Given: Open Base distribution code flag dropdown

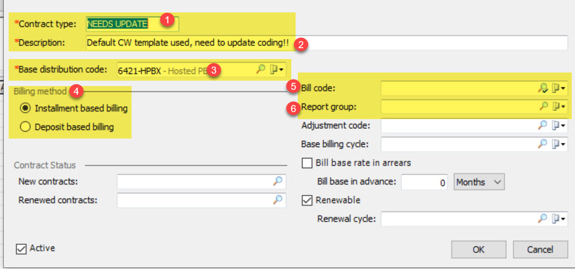Looking at the screenshot, I should click(277, 70).
